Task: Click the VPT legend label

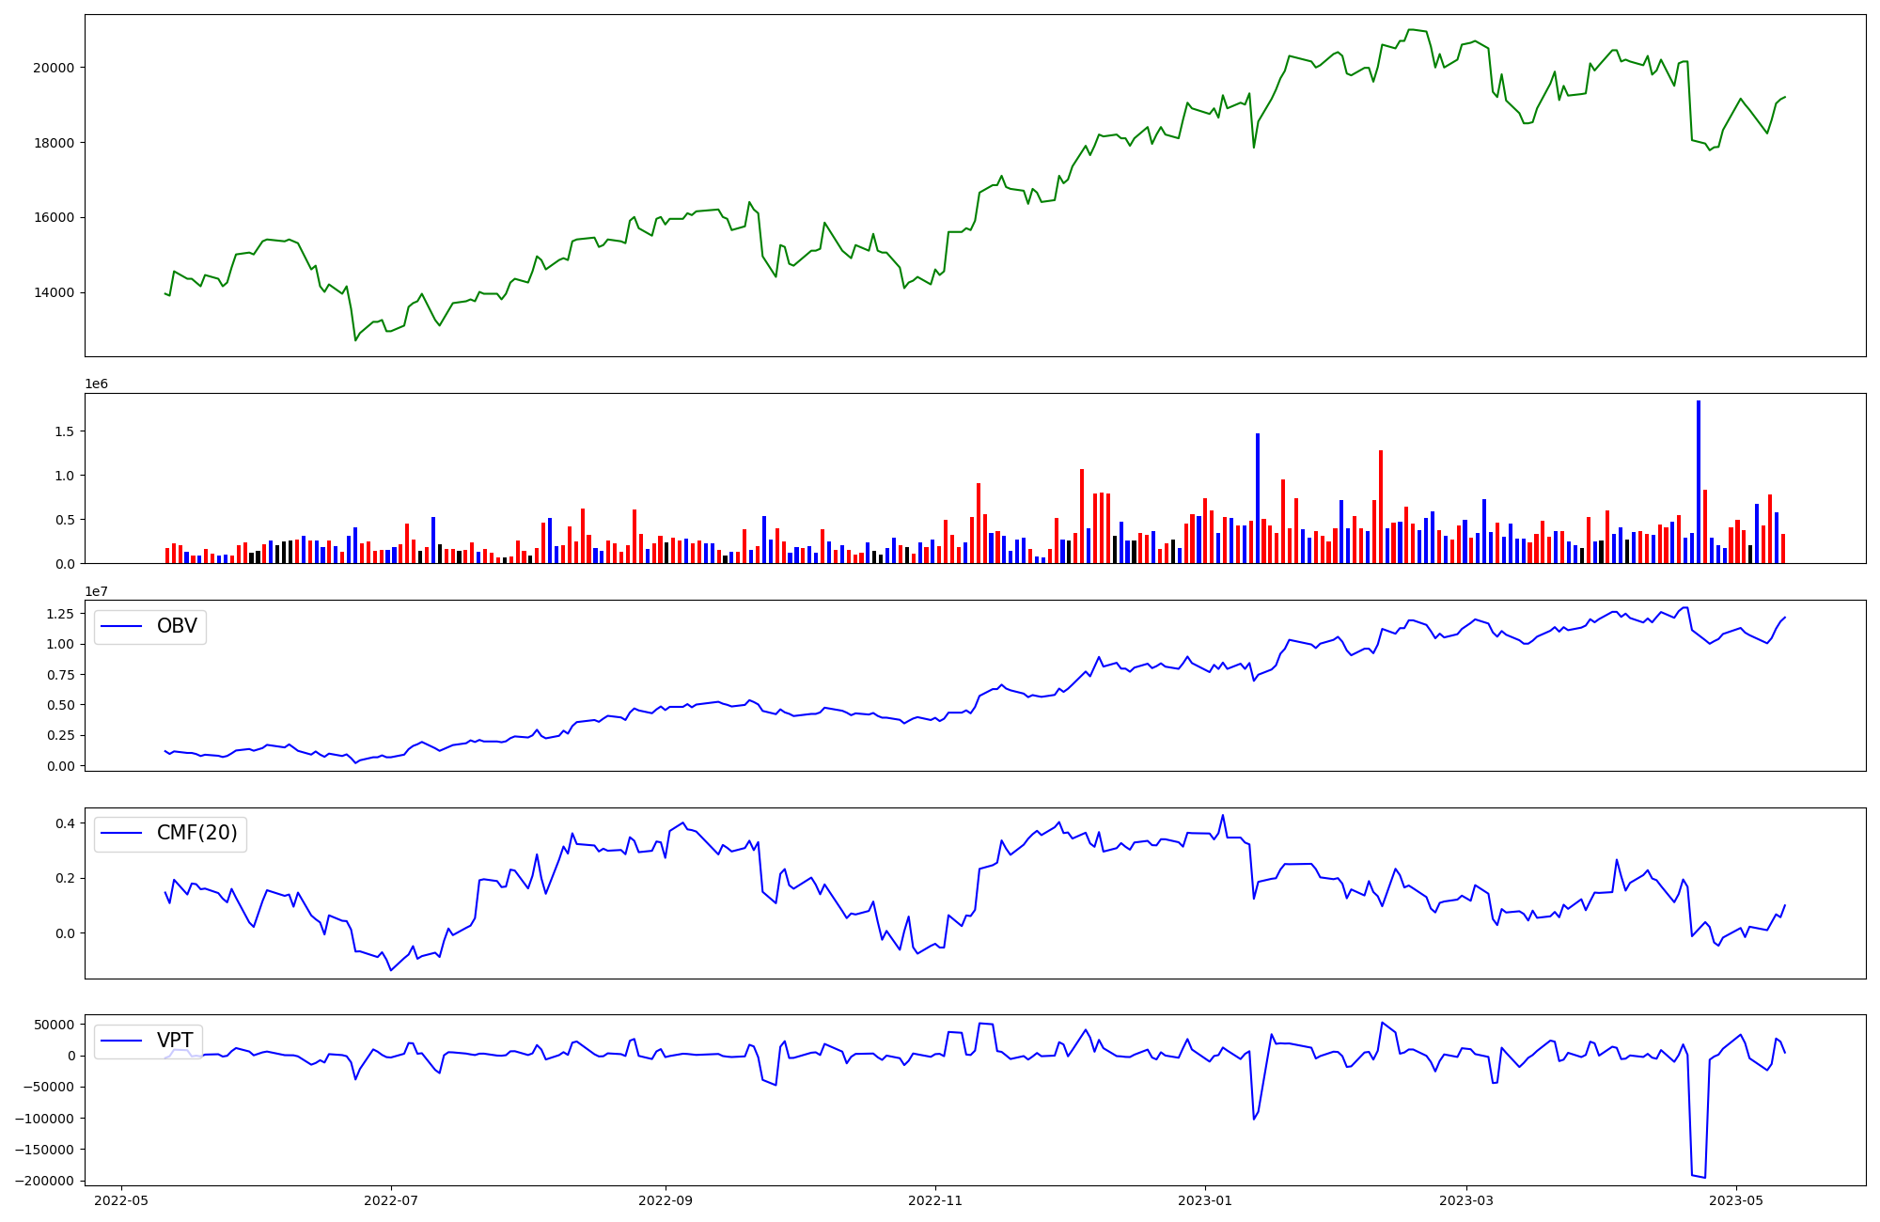Action: (x=175, y=1041)
